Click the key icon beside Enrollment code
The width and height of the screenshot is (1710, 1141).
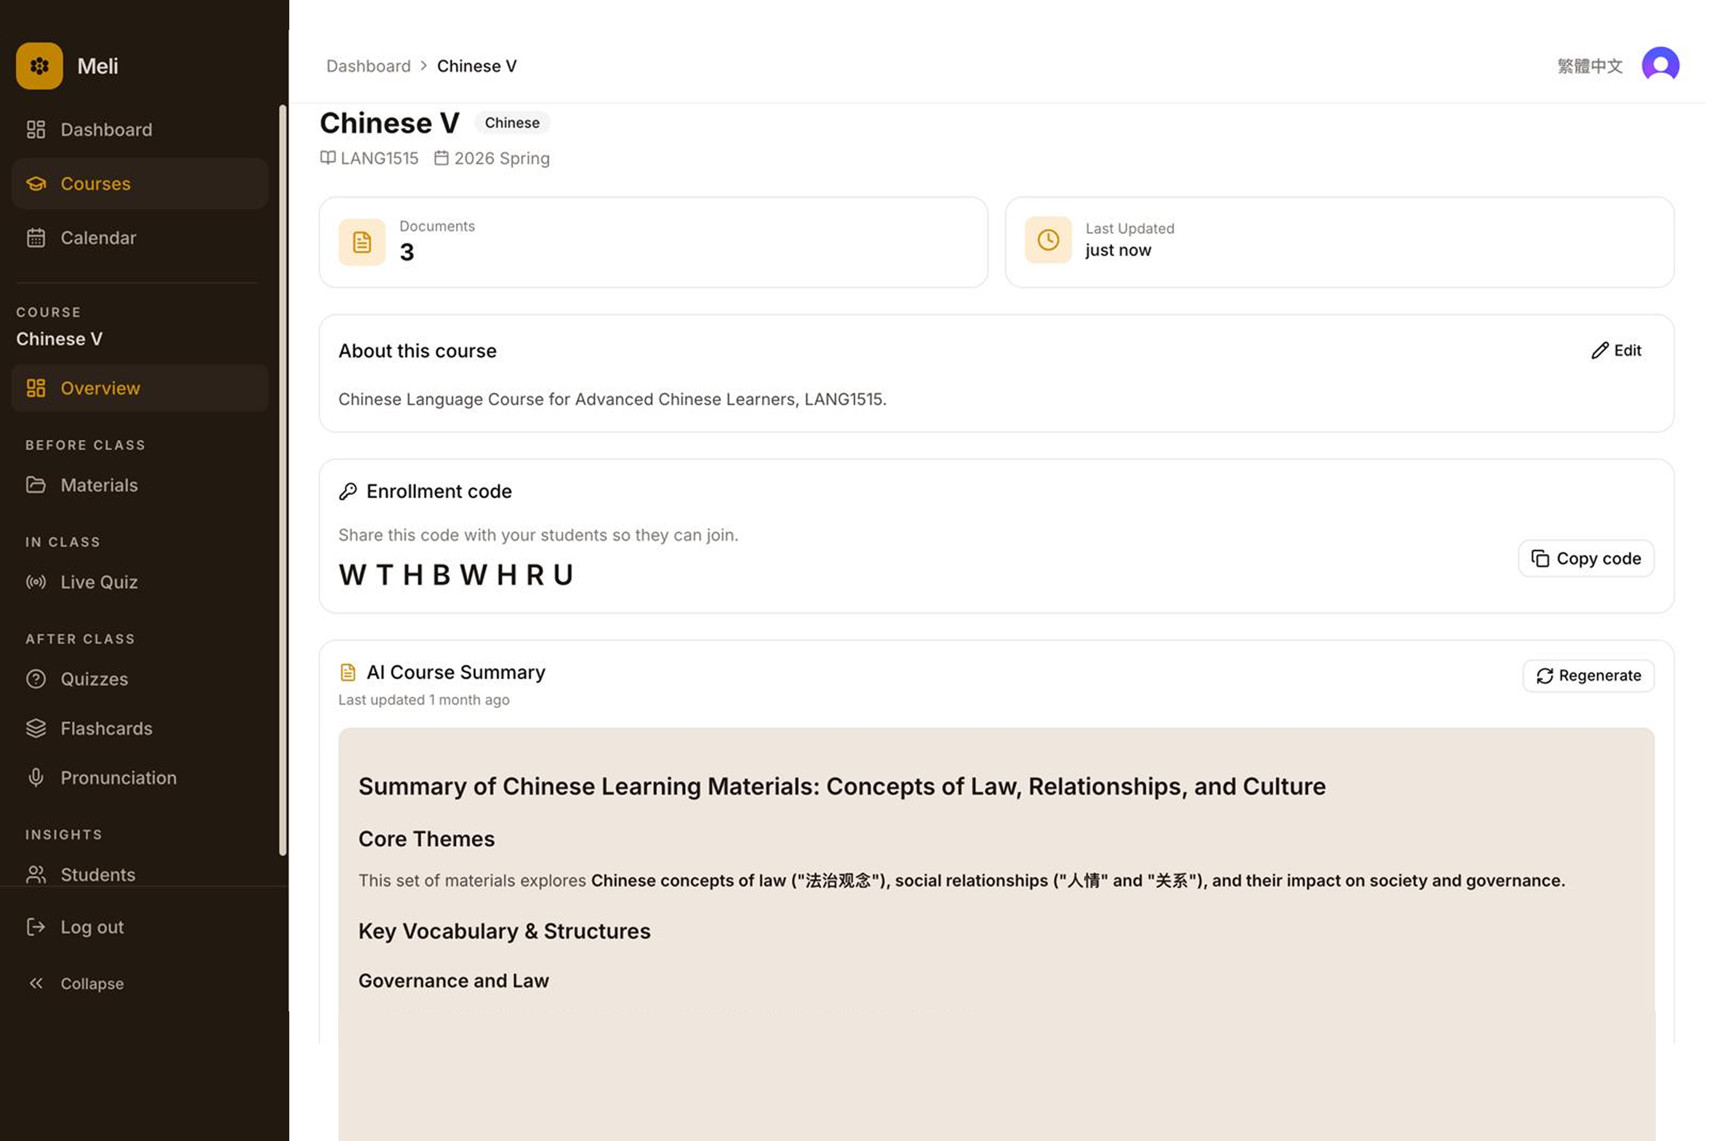tap(348, 492)
